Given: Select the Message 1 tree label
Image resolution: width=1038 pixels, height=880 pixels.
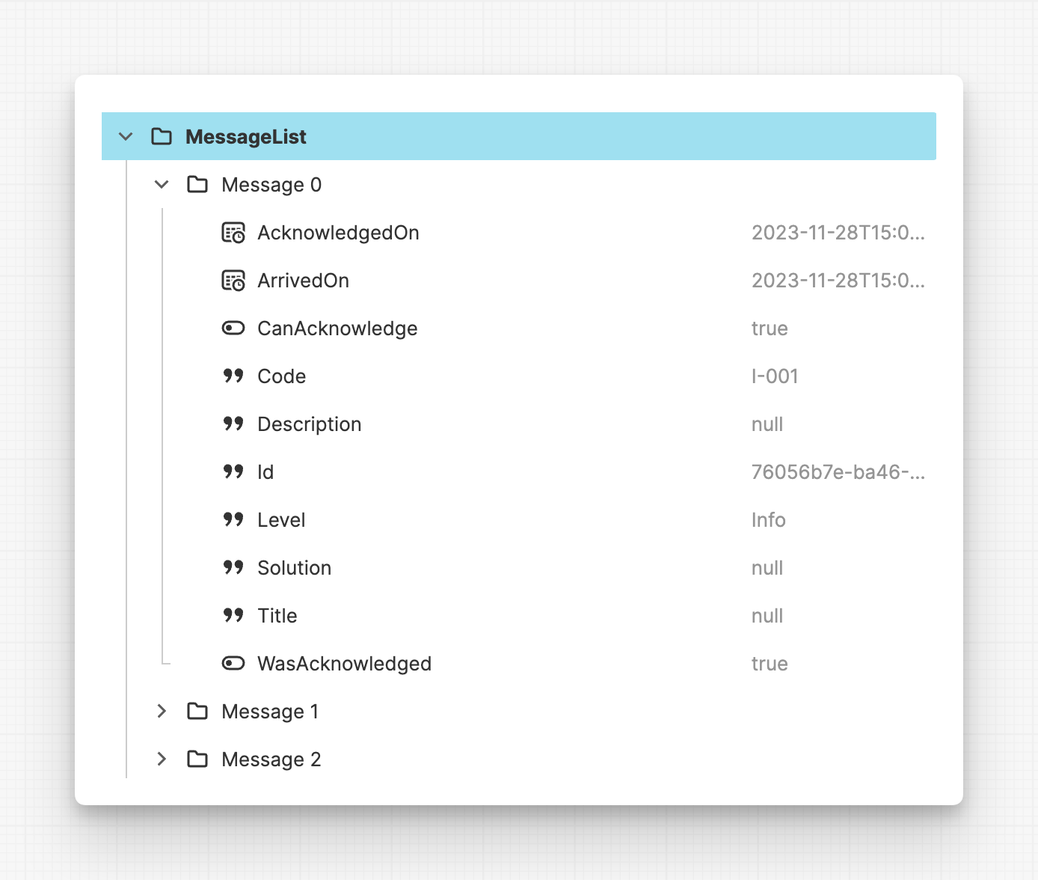Looking at the screenshot, I should coord(270,712).
